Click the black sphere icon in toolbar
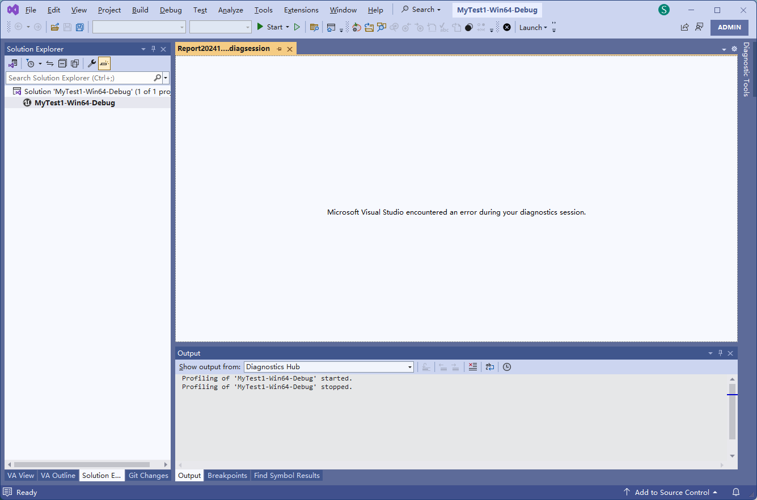Viewport: 757px width, 500px height. pyautogui.click(x=469, y=27)
